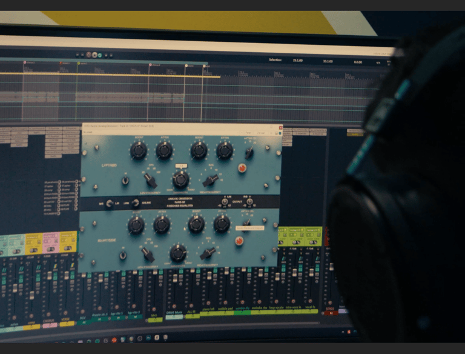The image size is (465, 354).
Task: Click the R/S OUTPUT trim knob
Action: [249, 202]
